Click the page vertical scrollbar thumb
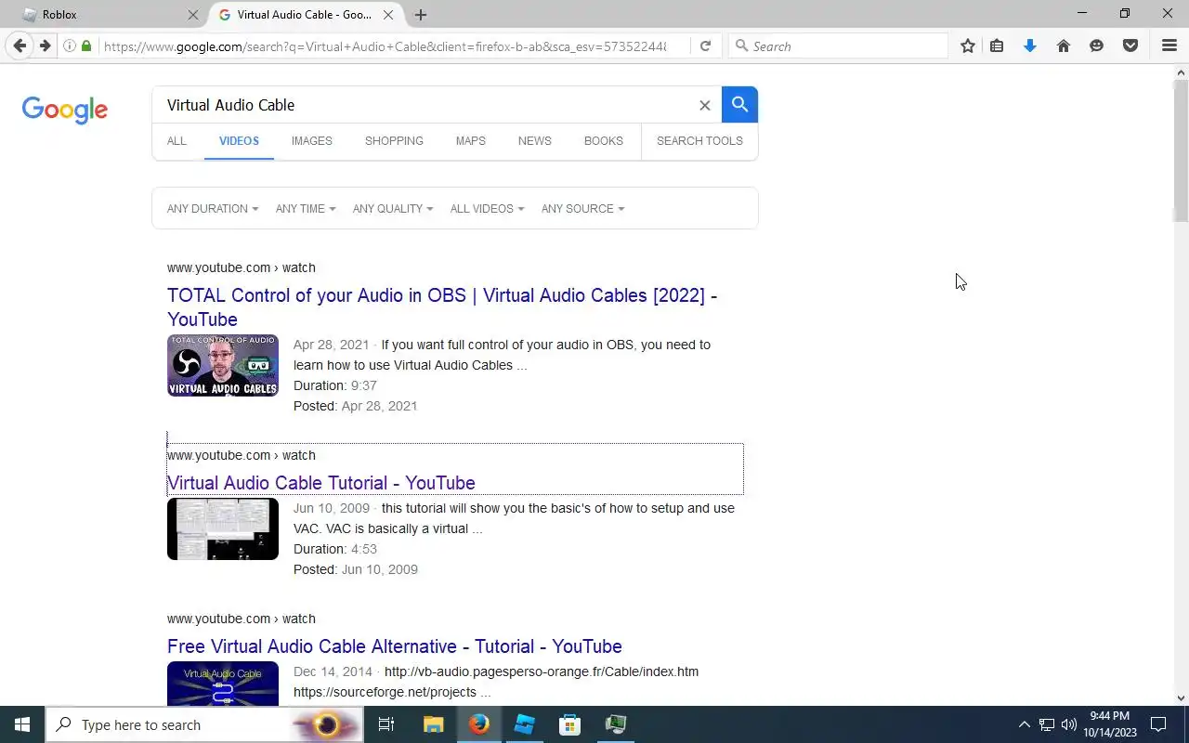1189x743 pixels. pos(1182,150)
